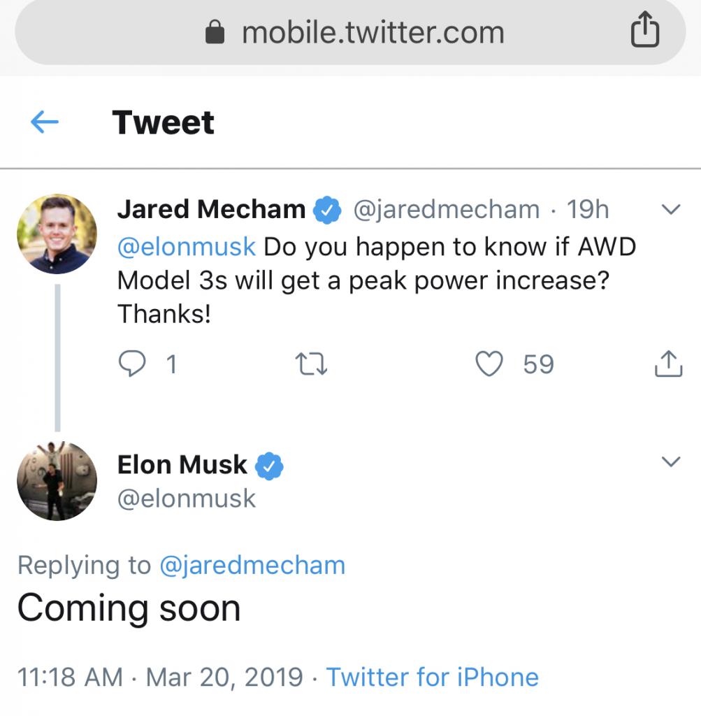This screenshot has height=716, width=701.
Task: Expand the chevron menu on Jared's tweet
Action: point(670,209)
